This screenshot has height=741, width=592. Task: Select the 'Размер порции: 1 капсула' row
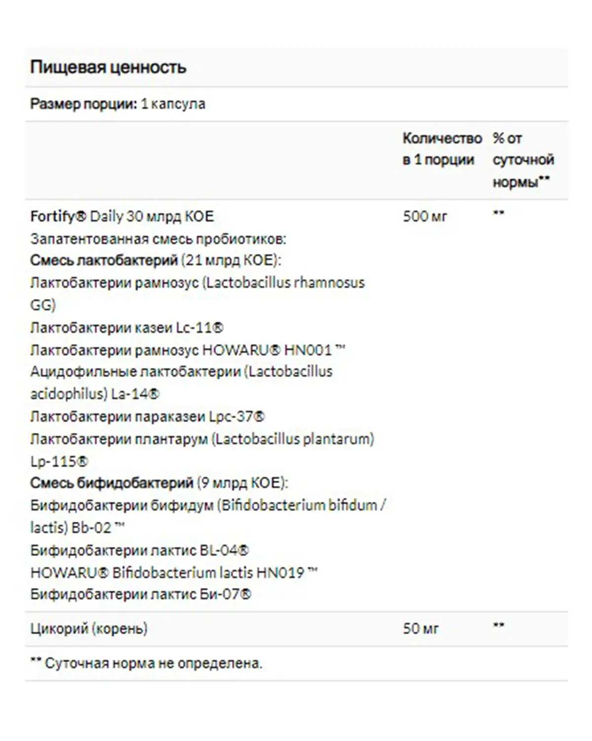[296, 104]
